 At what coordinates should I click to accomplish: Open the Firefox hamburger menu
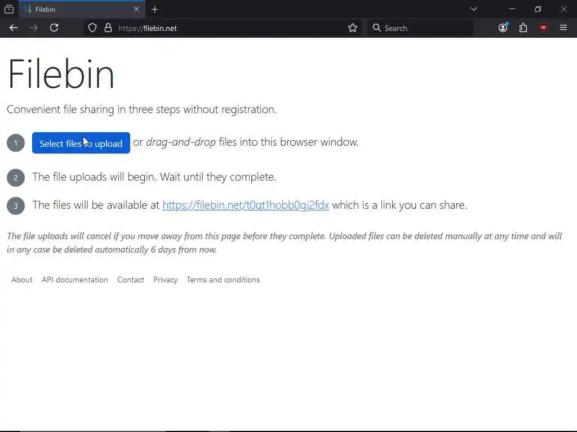[563, 28]
